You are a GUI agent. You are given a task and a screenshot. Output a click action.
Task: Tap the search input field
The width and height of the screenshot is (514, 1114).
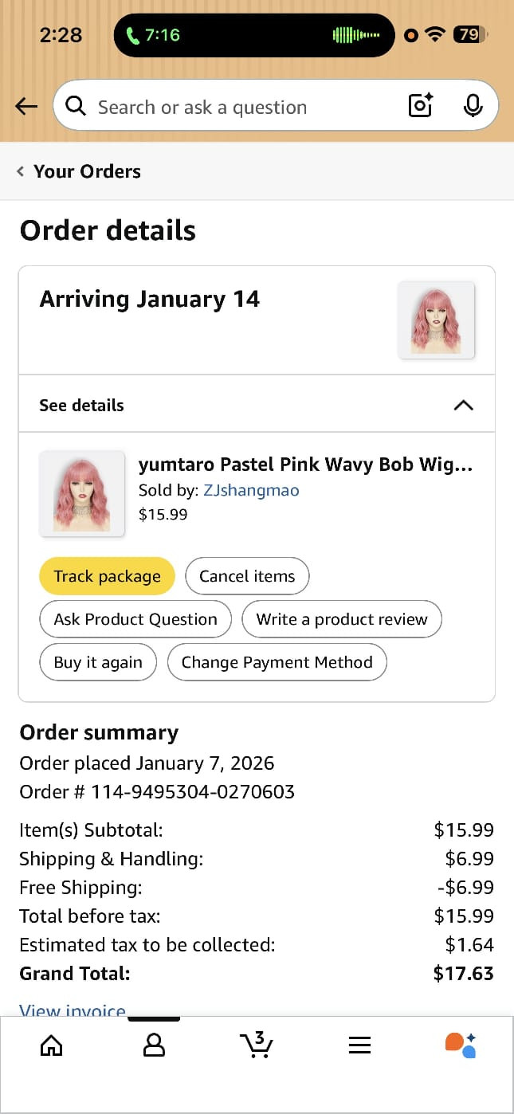pos(239,107)
